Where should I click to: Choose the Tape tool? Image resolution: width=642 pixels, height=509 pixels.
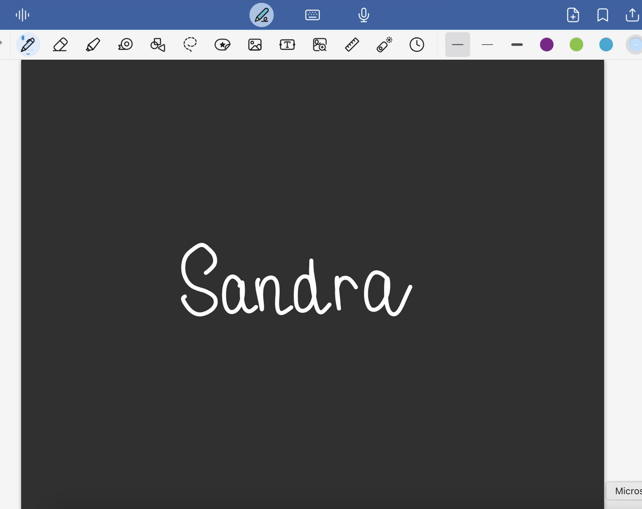tap(125, 45)
